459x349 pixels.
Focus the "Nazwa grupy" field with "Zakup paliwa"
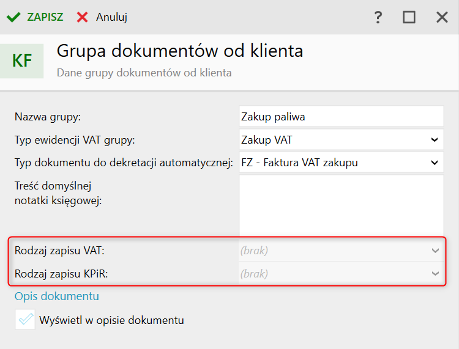click(340, 116)
